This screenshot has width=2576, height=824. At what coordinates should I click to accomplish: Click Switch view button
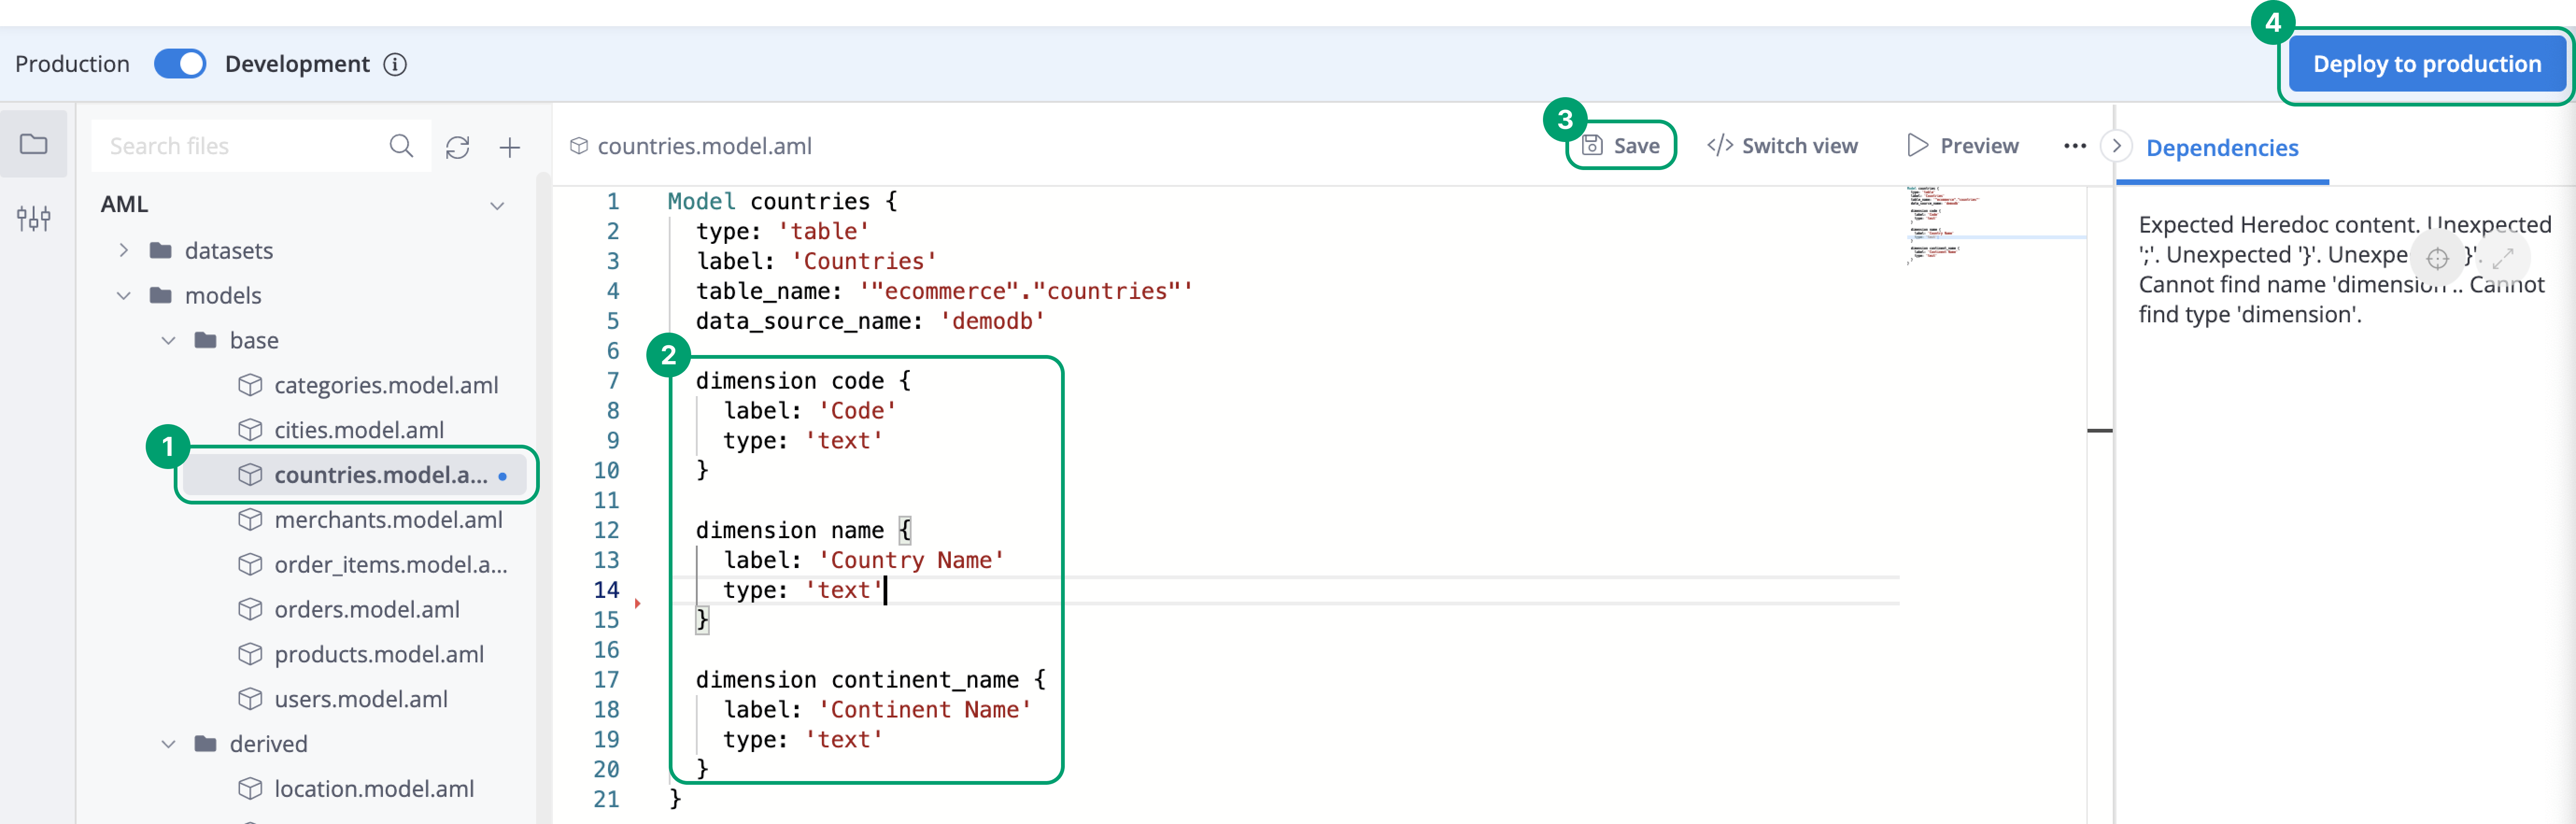click(x=1782, y=146)
